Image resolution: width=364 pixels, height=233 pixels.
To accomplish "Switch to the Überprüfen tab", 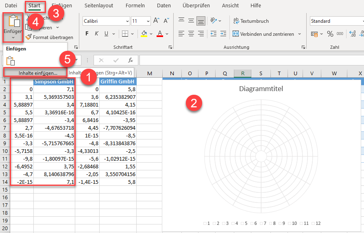I will pos(196,5).
